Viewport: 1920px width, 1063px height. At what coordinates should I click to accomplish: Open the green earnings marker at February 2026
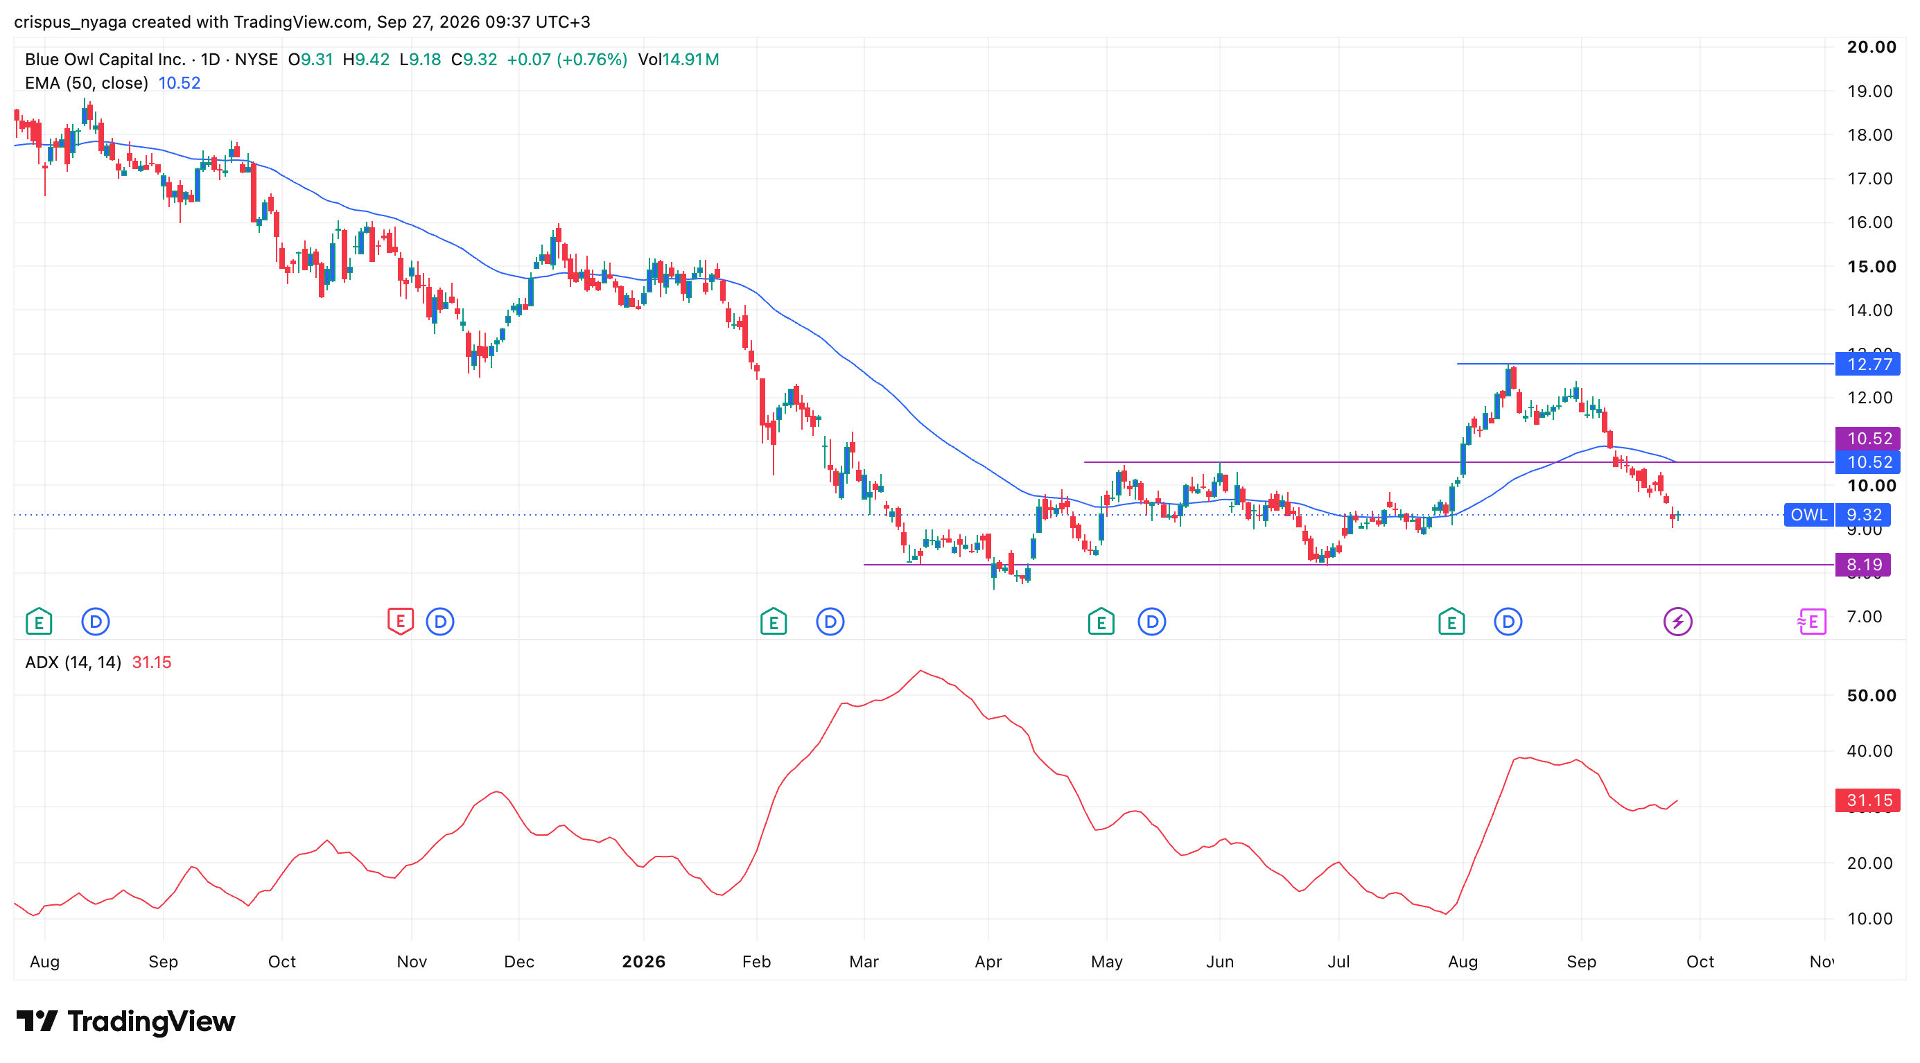click(773, 622)
